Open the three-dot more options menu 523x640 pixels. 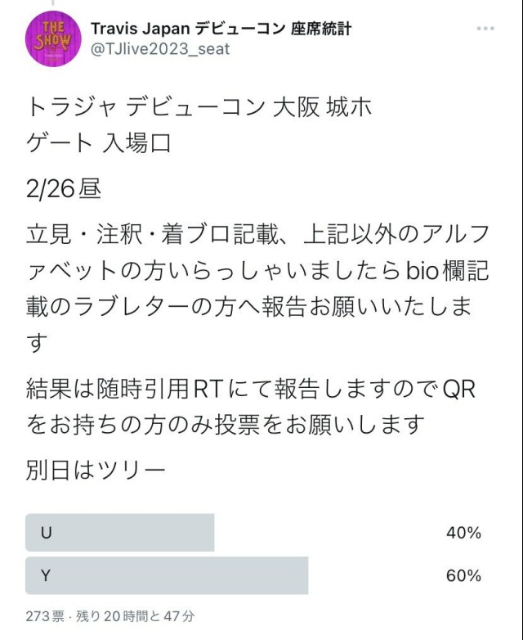(485, 29)
